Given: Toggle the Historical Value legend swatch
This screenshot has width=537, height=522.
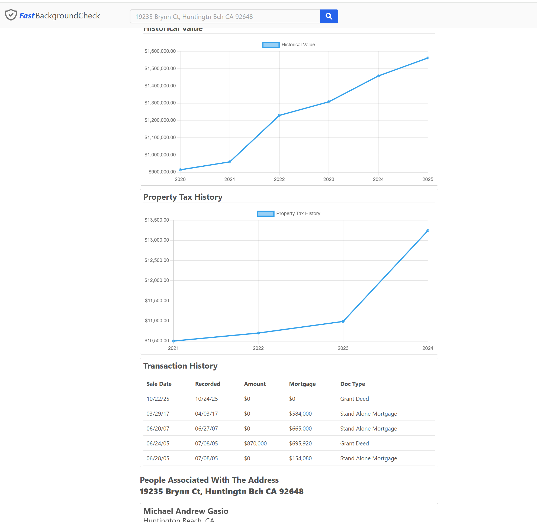Looking at the screenshot, I should pos(271,45).
